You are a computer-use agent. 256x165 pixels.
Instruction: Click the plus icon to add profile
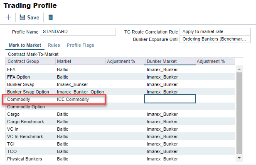(8, 17)
